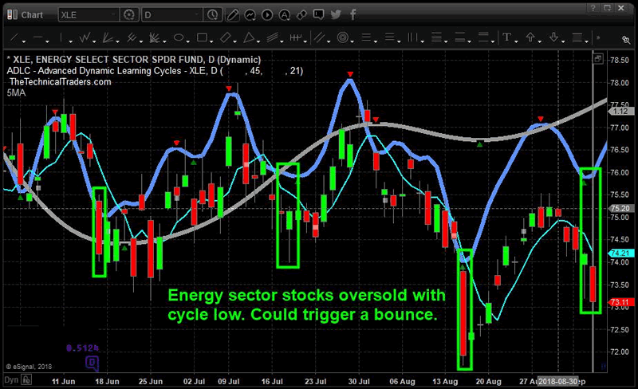Activate the text annotation tool
638x389 pixels.
click(x=506, y=37)
